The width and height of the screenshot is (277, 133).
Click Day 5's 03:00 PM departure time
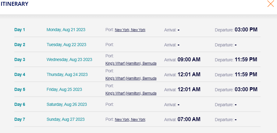coord(246,89)
